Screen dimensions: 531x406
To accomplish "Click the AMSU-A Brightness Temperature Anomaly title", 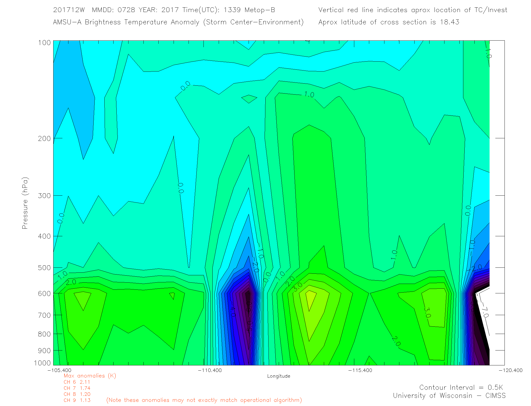I will [x=178, y=22].
